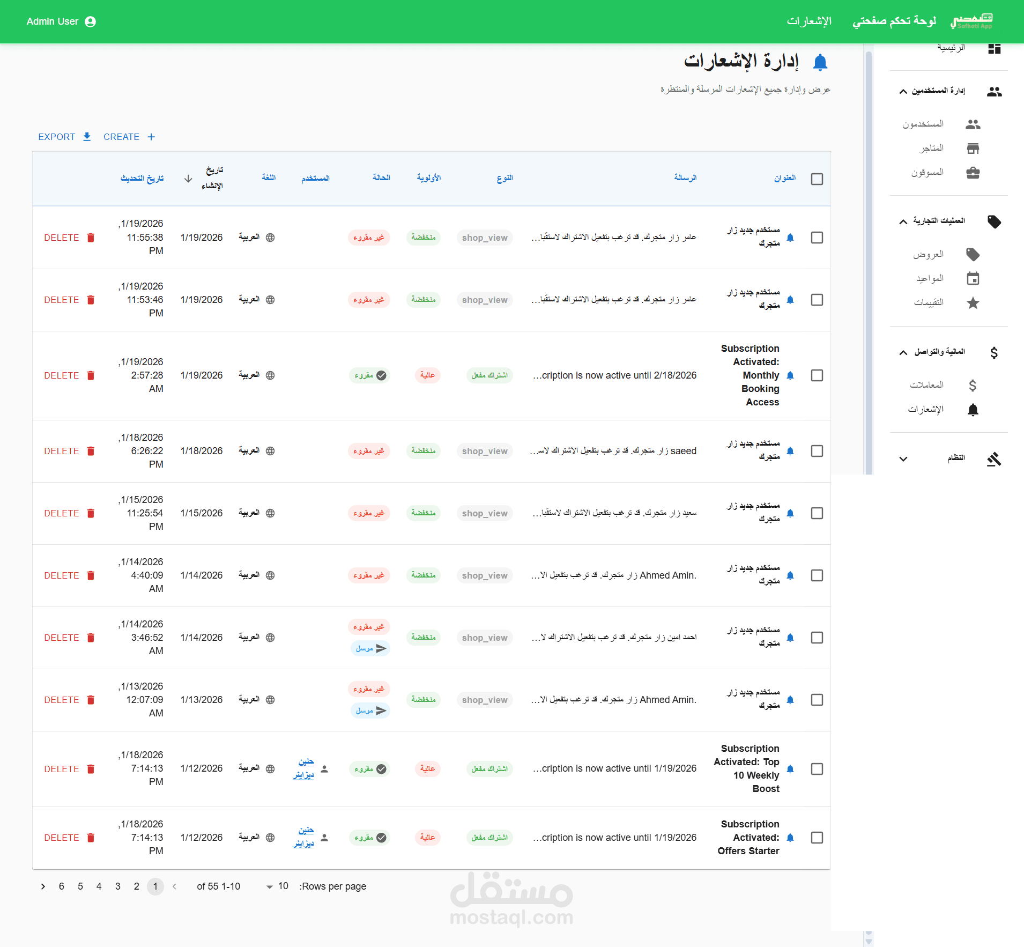Viewport: 1024px width, 947px height.
Task: Click the marketers (المسوقون) briefcase icon in sidebar
Action: (x=973, y=173)
